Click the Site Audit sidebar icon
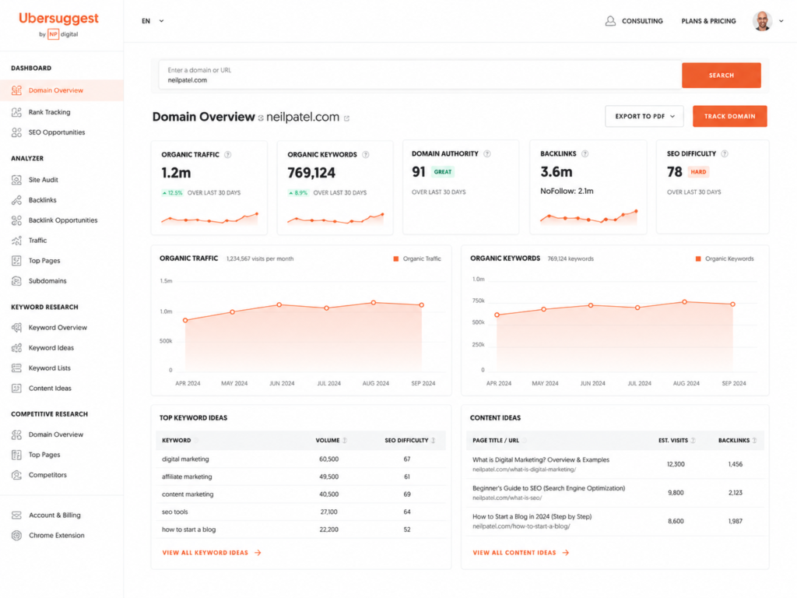Viewport: 797px width, 598px height. point(17,180)
